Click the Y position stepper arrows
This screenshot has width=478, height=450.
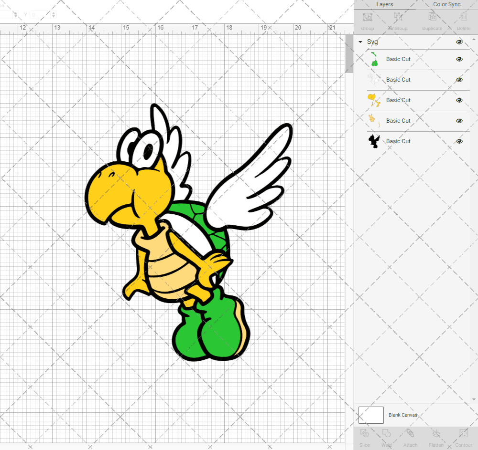coord(54,15)
